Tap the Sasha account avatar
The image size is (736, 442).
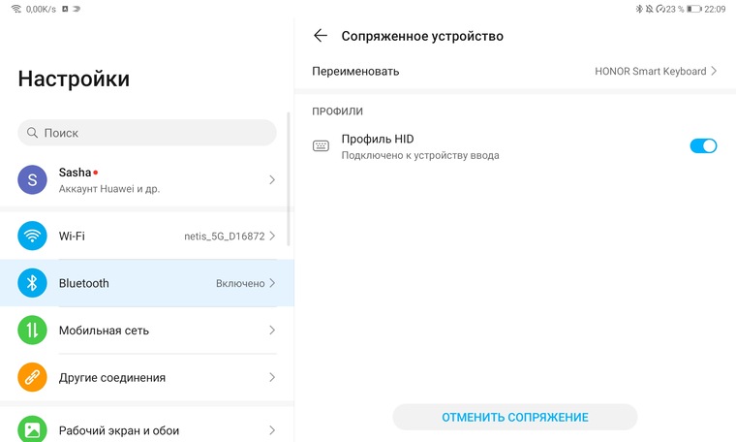pyautogui.click(x=32, y=179)
